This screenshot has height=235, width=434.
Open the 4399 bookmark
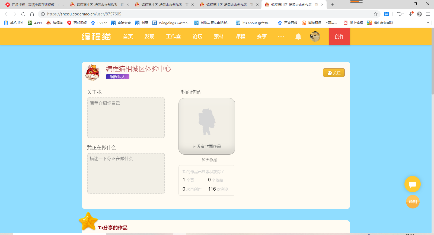pos(35,23)
